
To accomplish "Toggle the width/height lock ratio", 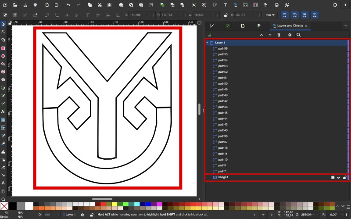I will click(x=226, y=15).
